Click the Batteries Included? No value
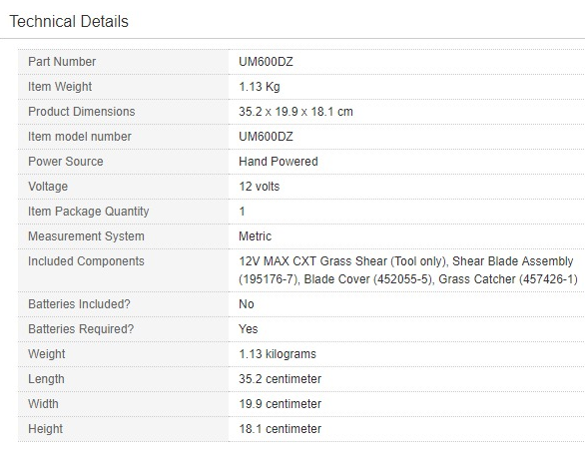The image size is (585, 455). point(247,304)
